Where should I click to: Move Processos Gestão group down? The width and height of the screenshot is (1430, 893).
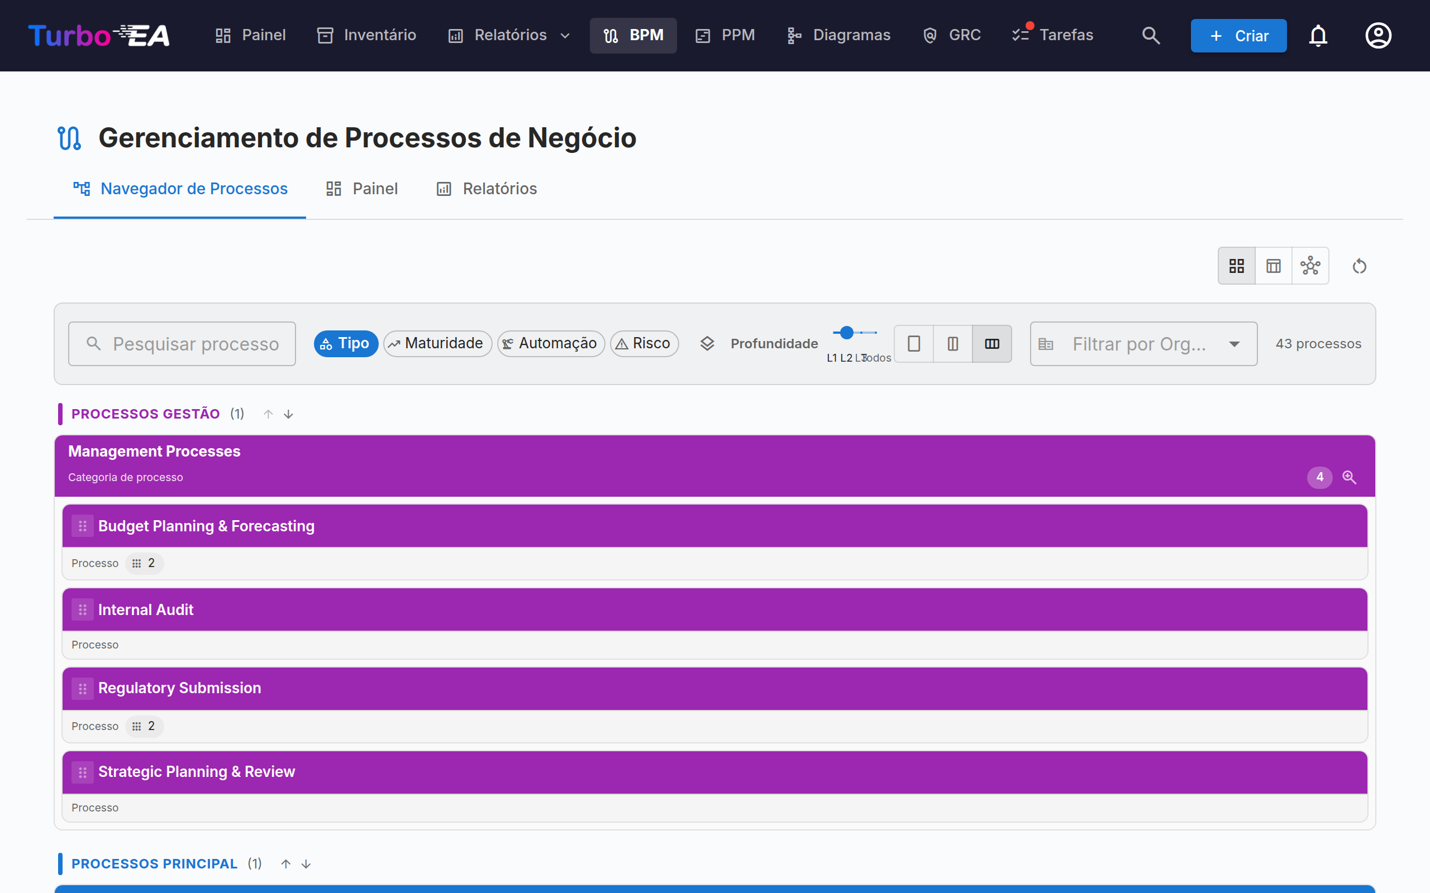288,414
